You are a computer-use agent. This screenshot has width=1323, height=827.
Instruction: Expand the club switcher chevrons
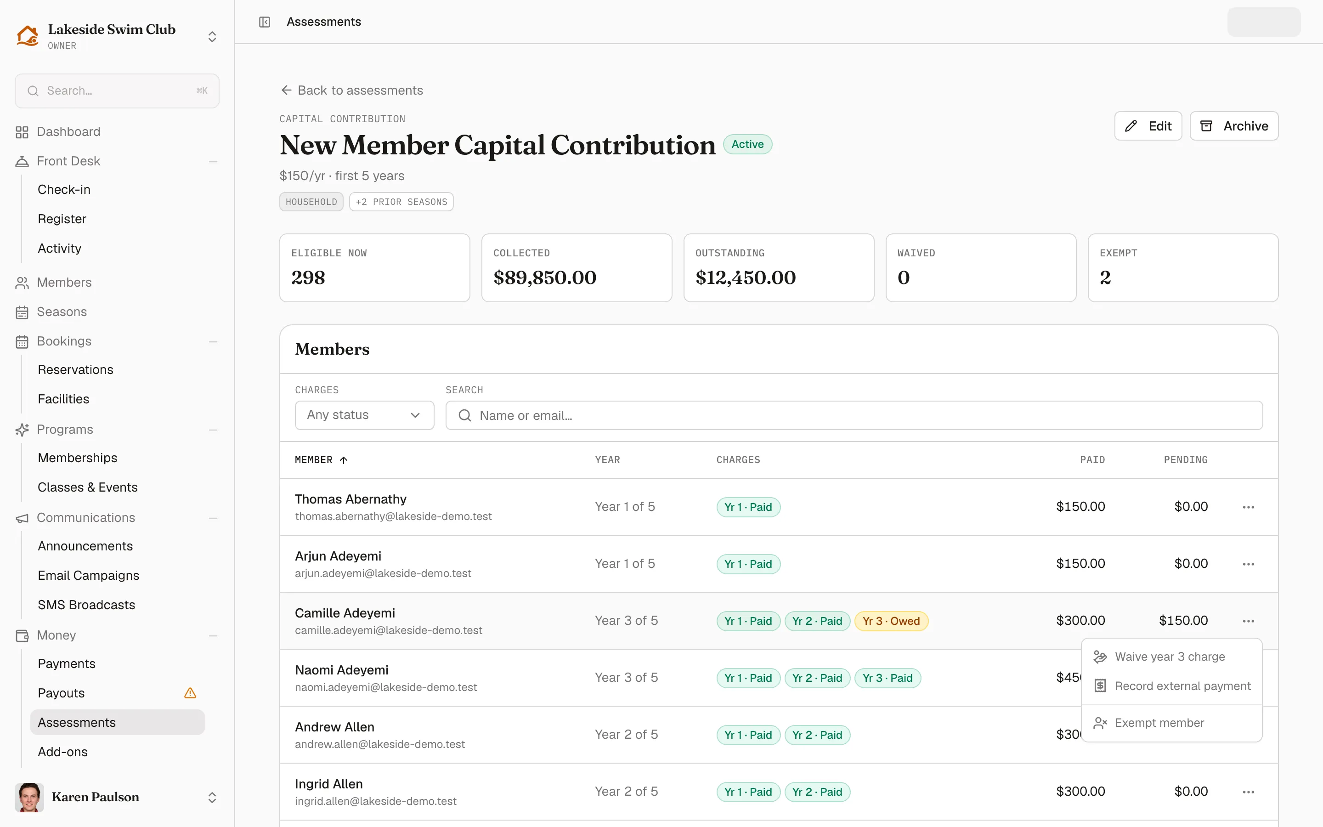(212, 37)
